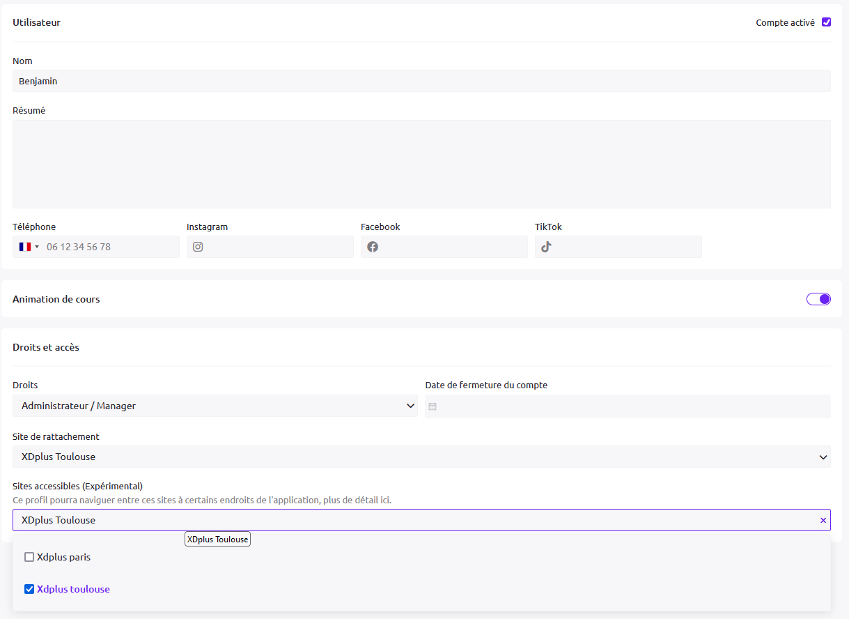Click the TikTok icon in the field

546,247
